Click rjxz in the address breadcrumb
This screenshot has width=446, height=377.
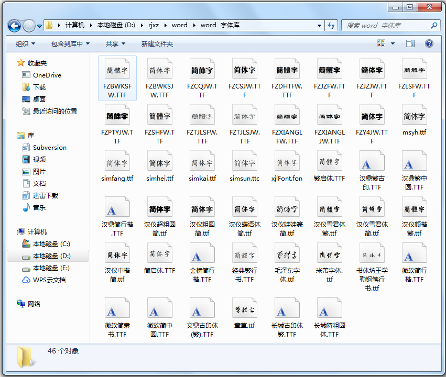click(x=154, y=25)
